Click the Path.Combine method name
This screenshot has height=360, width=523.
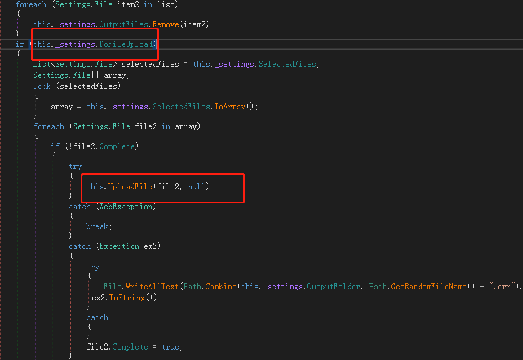click(221, 287)
